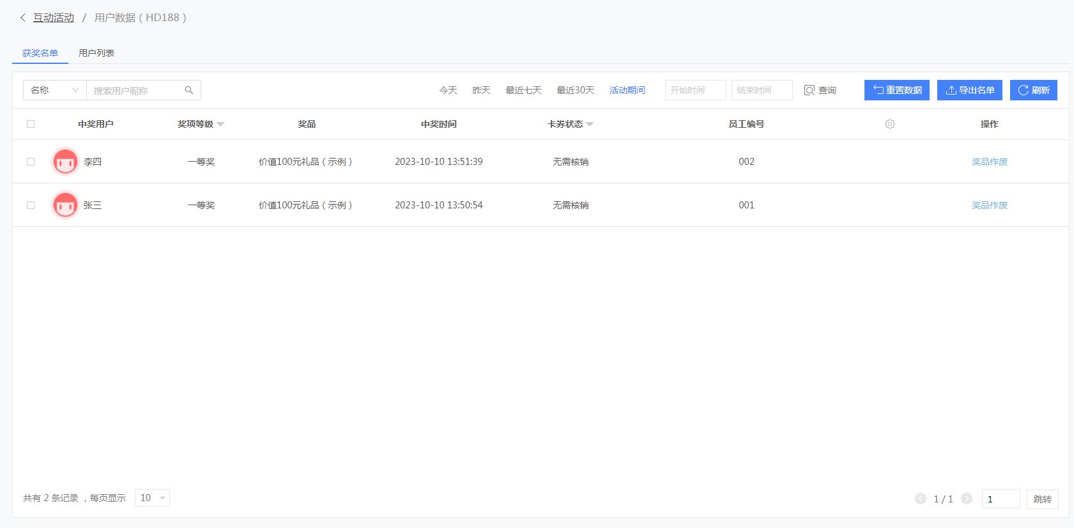Click the 中奖时间 2023-10-10 13:50:54 cell
The height and width of the screenshot is (528, 1074).
pos(439,205)
